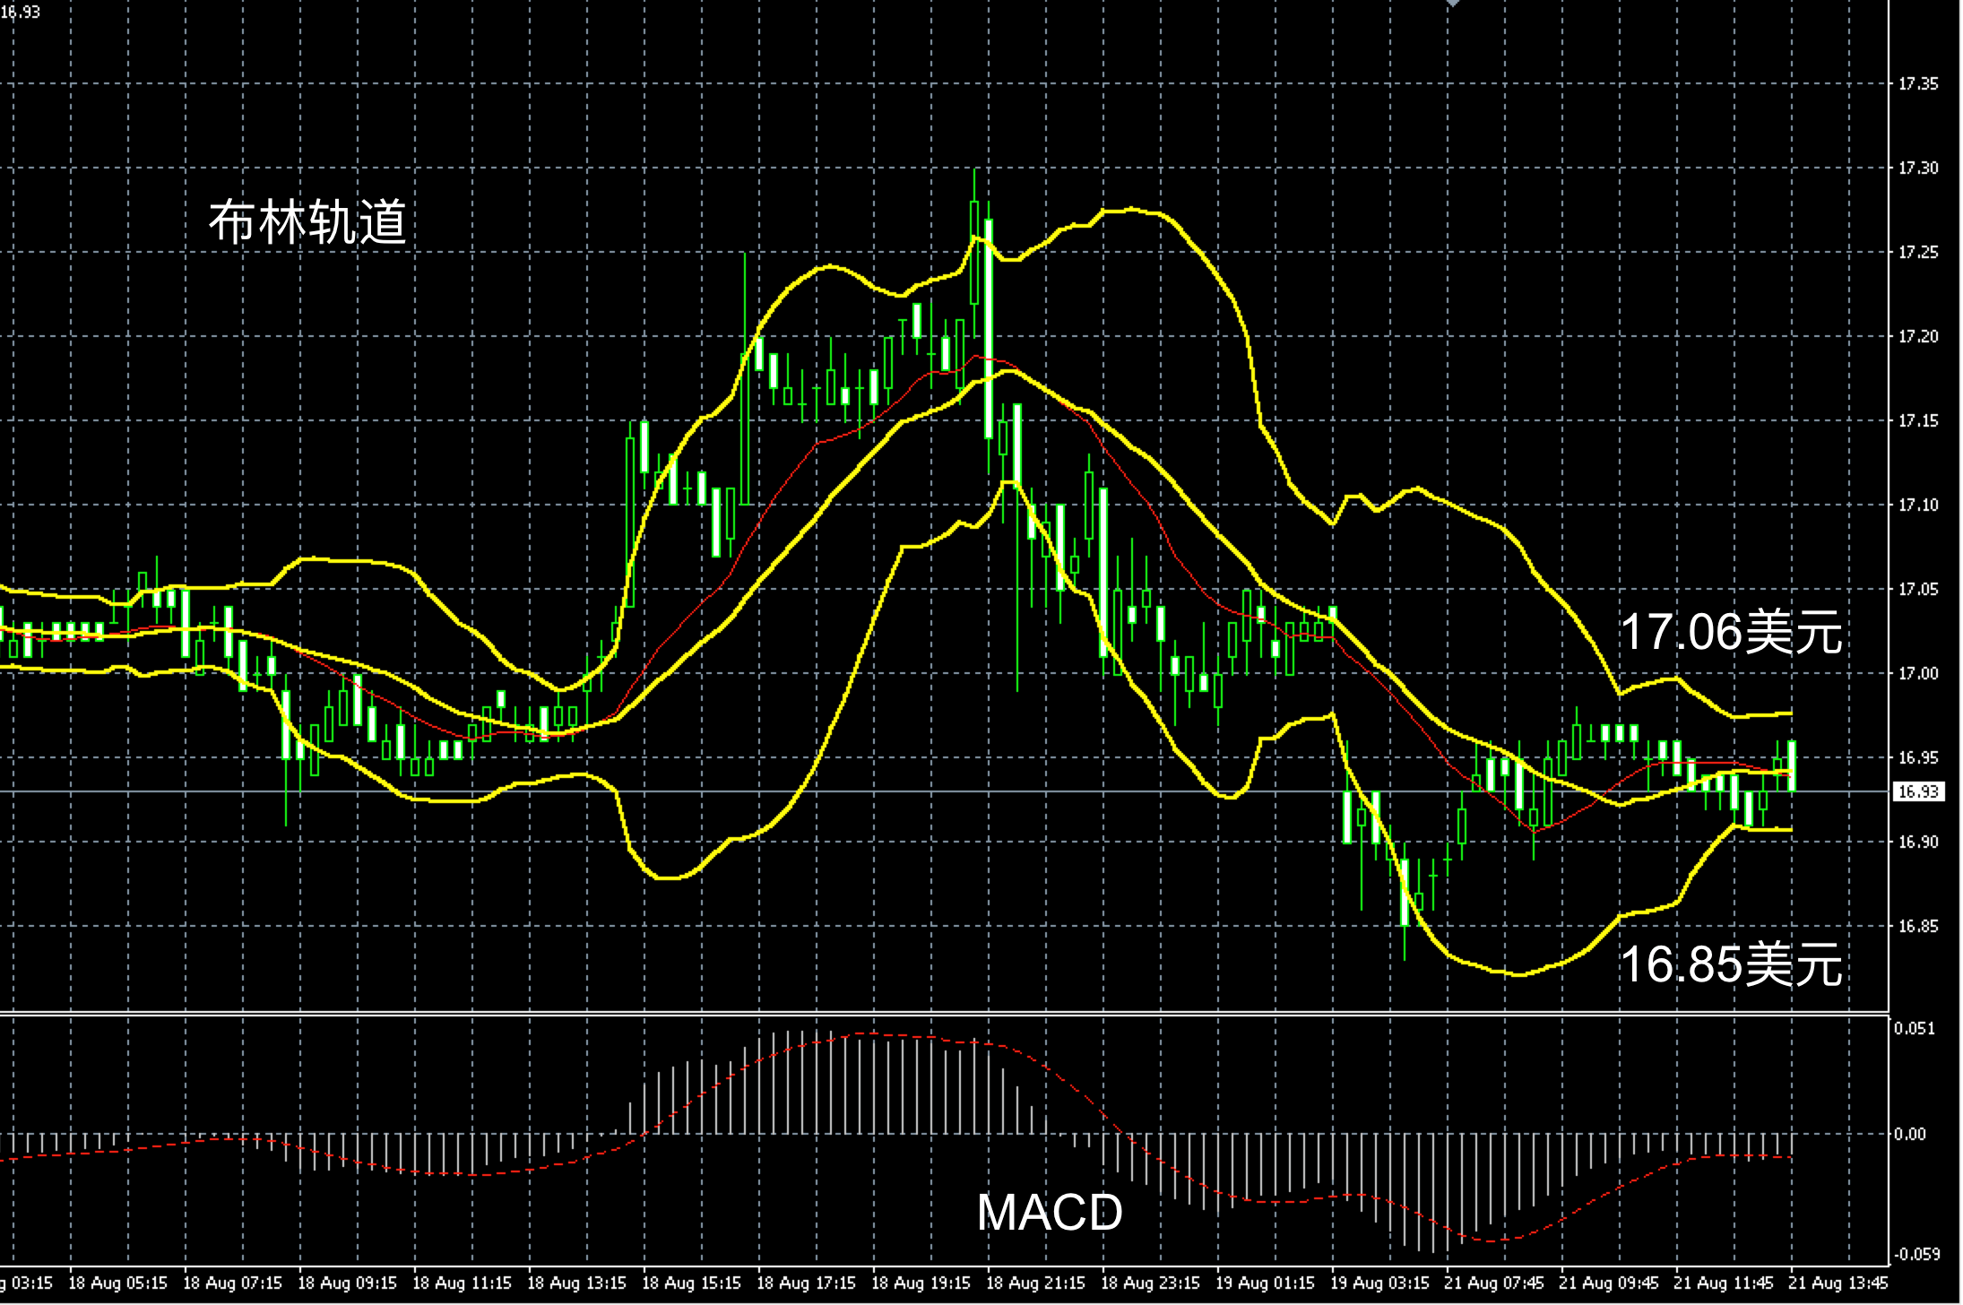Click the MACD text label
1963x1305 pixels.
tap(1049, 1213)
